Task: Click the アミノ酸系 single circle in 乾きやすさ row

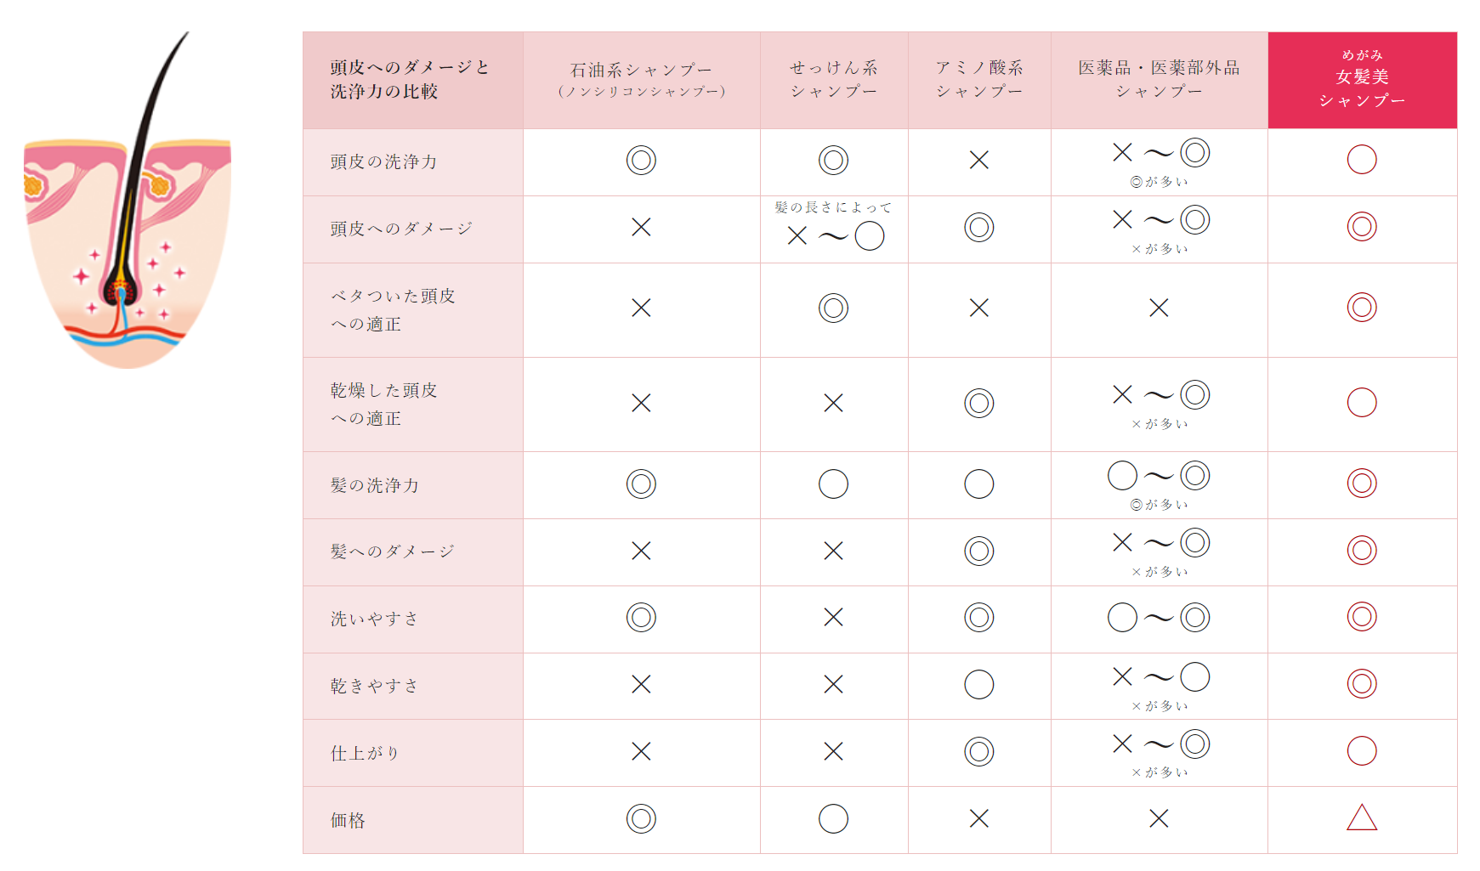Action: tap(979, 685)
